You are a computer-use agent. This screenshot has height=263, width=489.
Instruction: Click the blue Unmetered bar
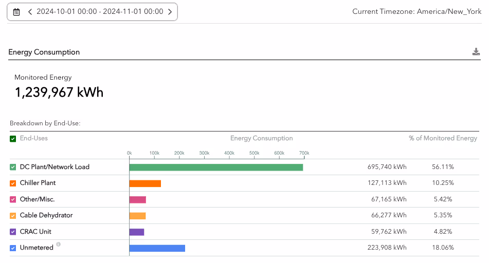point(157,248)
